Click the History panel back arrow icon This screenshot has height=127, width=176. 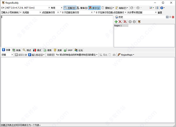[x=130, y=22]
